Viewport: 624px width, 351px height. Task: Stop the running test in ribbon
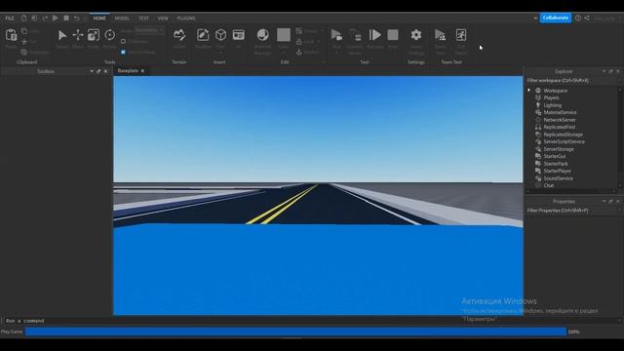(x=393, y=35)
